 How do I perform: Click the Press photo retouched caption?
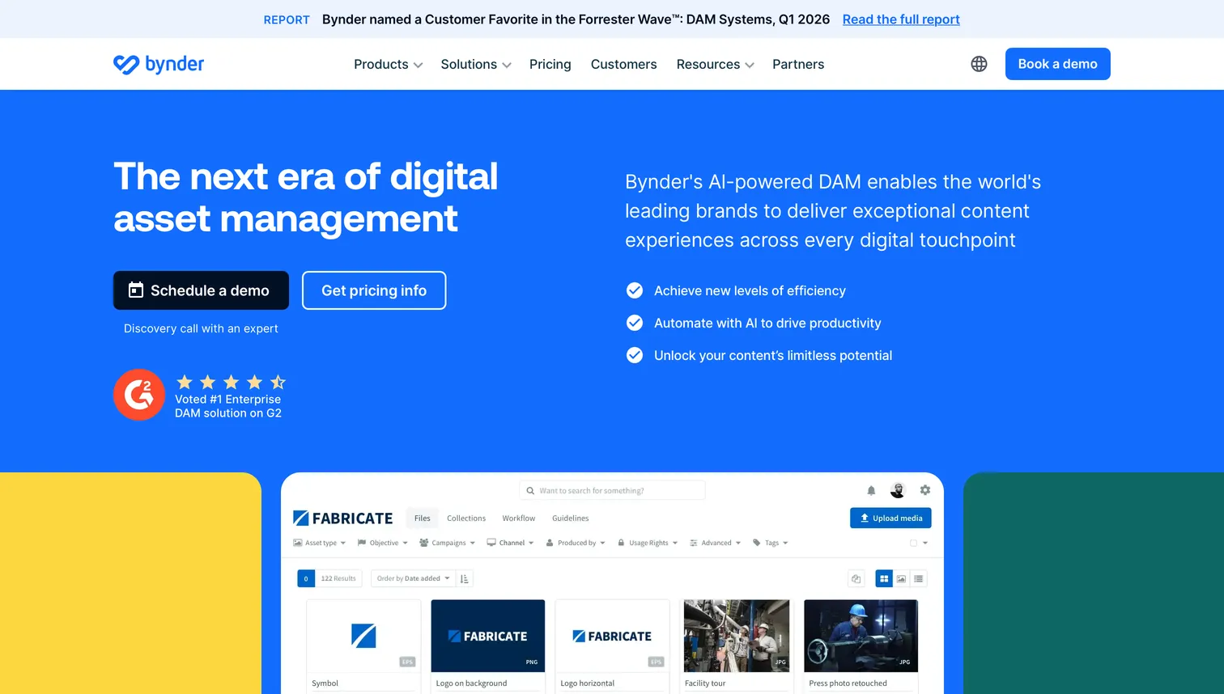(x=848, y=683)
